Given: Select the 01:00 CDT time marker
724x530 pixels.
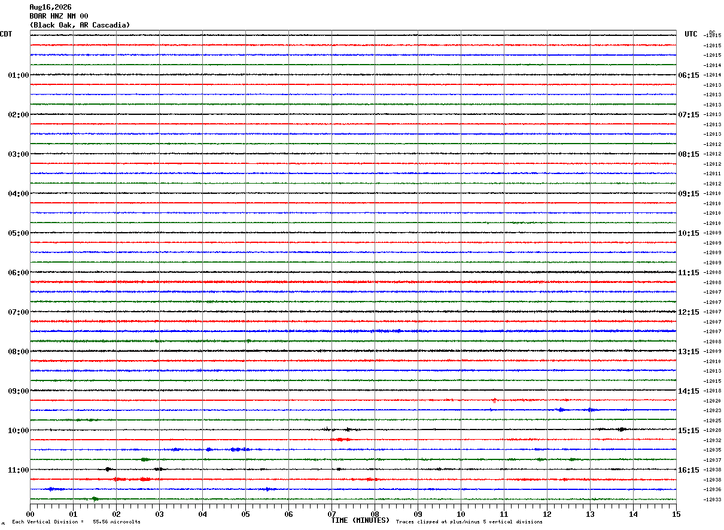Looking at the screenshot, I should 19,75.
